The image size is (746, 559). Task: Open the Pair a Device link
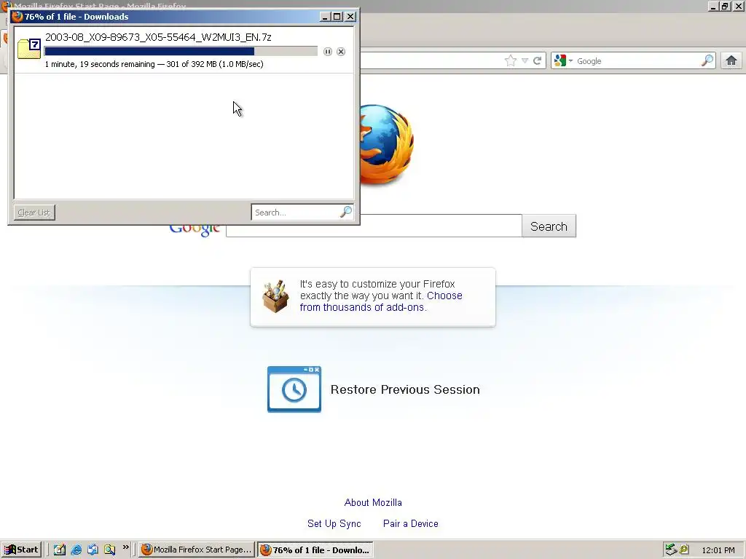coord(411,523)
